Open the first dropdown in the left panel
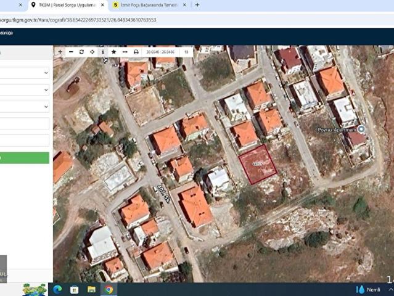 point(25,73)
